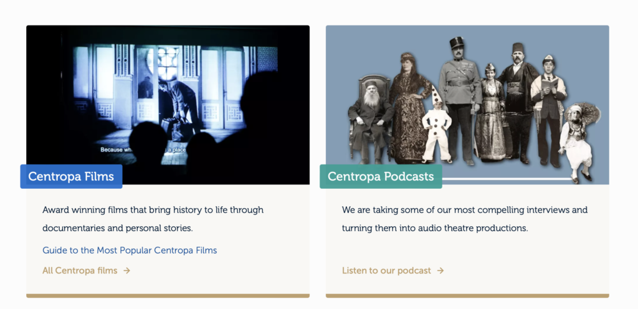Follow the All Centropa films link
638x309 pixels.
tap(80, 270)
